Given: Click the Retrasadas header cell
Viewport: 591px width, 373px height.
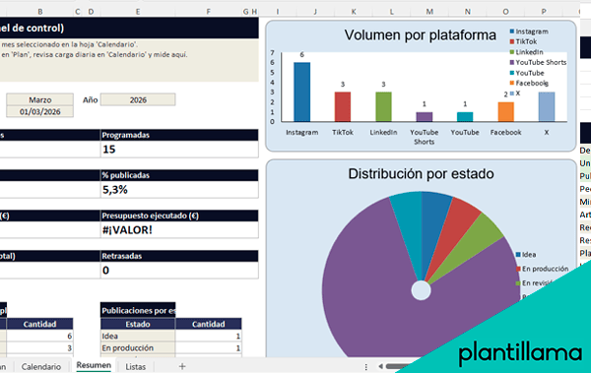Looking at the screenshot, I should pos(179,256).
